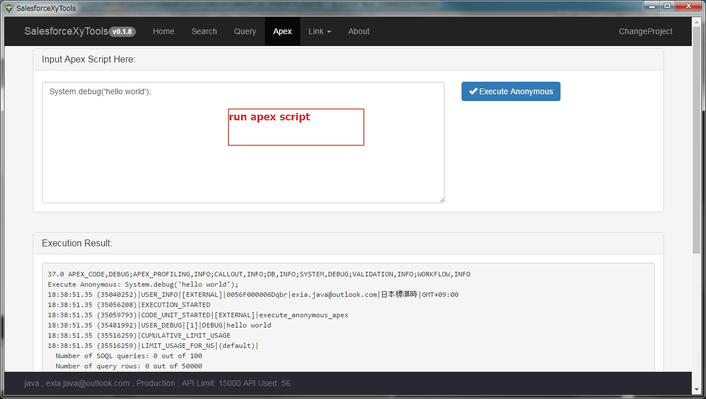Select the active Apex tab
This screenshot has width=706, height=399.
[x=283, y=31]
